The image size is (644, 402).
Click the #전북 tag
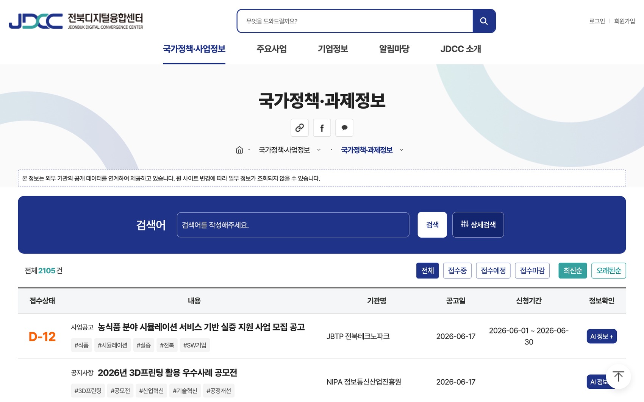167,345
